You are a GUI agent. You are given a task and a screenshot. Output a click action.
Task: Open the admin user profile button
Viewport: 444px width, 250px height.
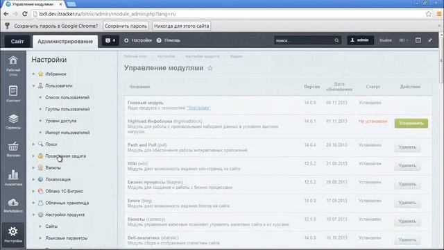click(x=360, y=40)
